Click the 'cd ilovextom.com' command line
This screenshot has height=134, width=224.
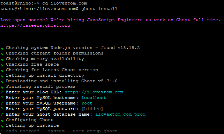(65, 3)
